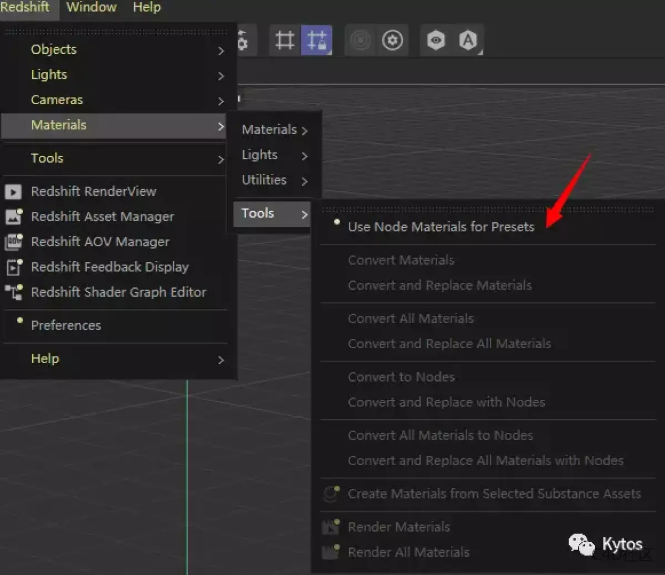The height and width of the screenshot is (575, 665).
Task: Open the Redshift RenderView
Action: coord(93,191)
